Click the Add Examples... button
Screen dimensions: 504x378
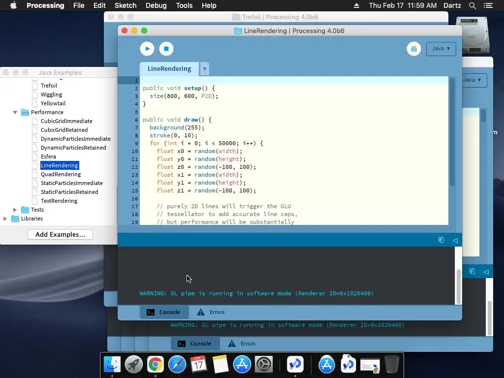point(60,234)
